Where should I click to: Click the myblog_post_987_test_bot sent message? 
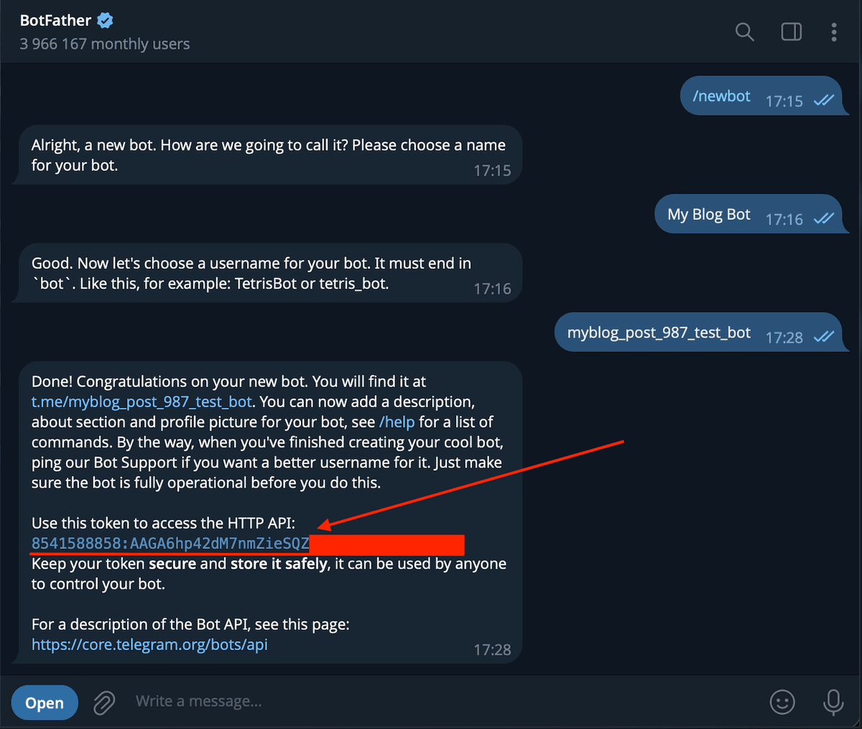pyautogui.click(x=659, y=332)
